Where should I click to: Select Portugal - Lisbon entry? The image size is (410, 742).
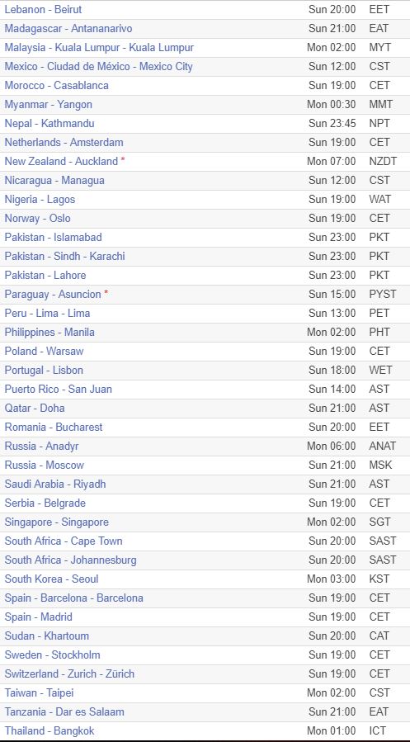44,370
